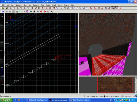Launch Firefox from the quick launch bar
The width and height of the screenshot is (137, 102).
click(19, 100)
